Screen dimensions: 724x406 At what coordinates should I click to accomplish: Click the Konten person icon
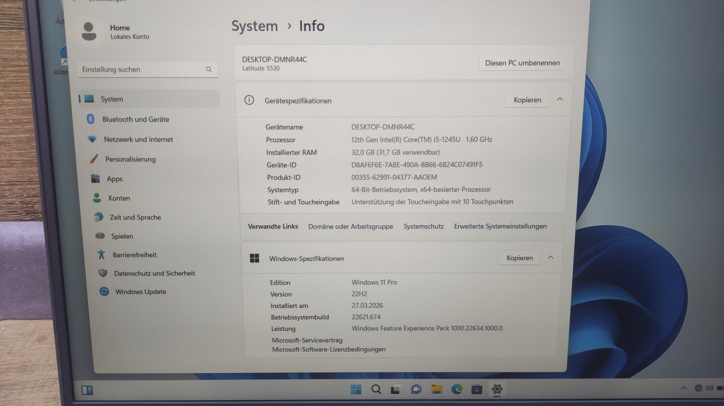tap(97, 198)
